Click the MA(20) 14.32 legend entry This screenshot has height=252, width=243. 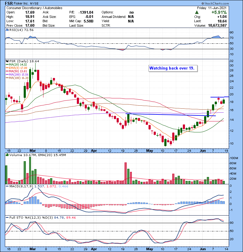16,65
